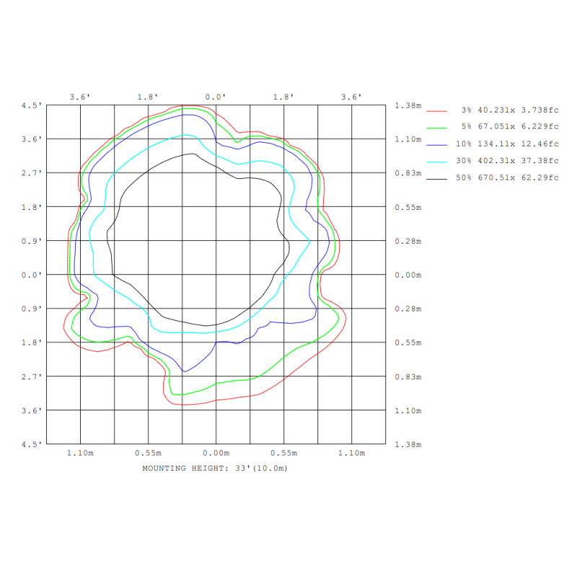
Task: Click the 'MOUNTING HEIGHT: 33'(10.0m)' caption
Action: 215,468
